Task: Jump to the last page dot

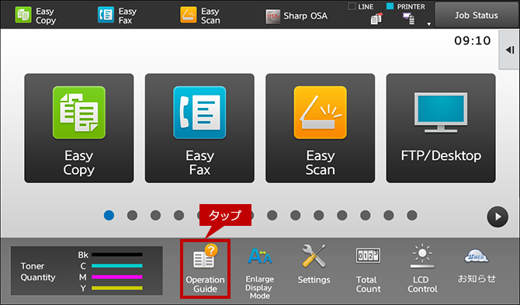Action: (x=412, y=215)
